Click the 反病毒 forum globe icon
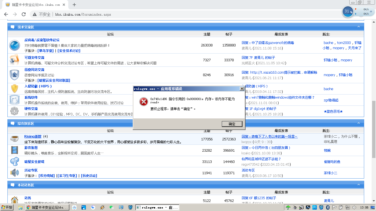376x211 pixels. click(14, 45)
